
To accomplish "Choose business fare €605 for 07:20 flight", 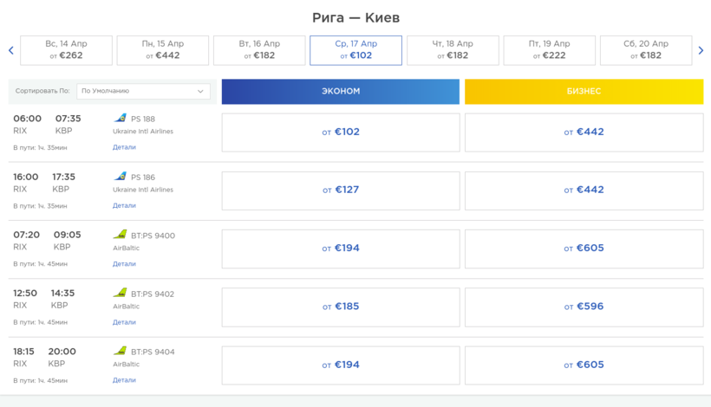I will point(584,249).
